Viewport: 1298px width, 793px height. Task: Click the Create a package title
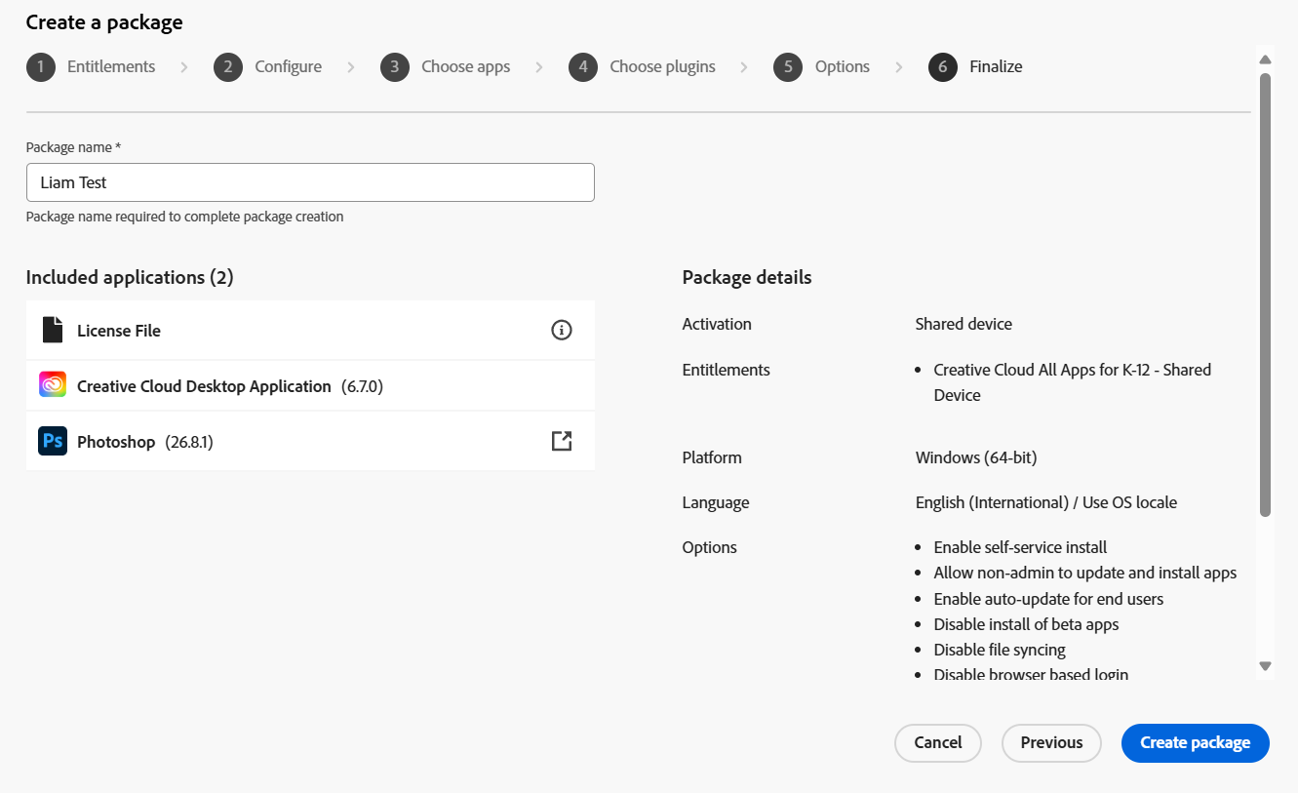pos(104,21)
